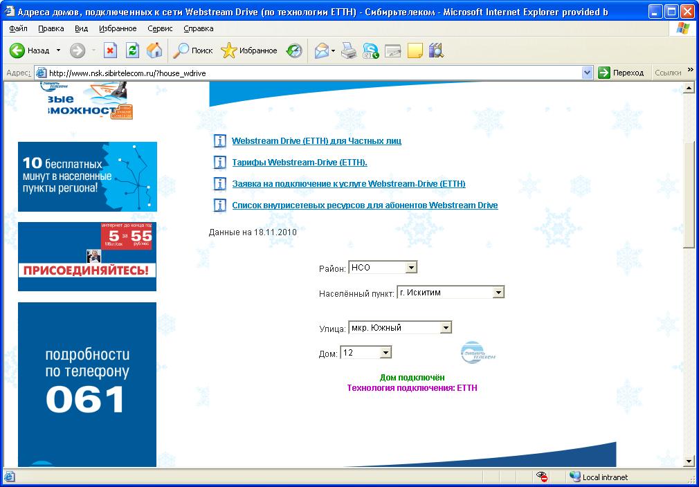Click the Улица: label
Viewport: 699px width, 487px height.
point(332,329)
